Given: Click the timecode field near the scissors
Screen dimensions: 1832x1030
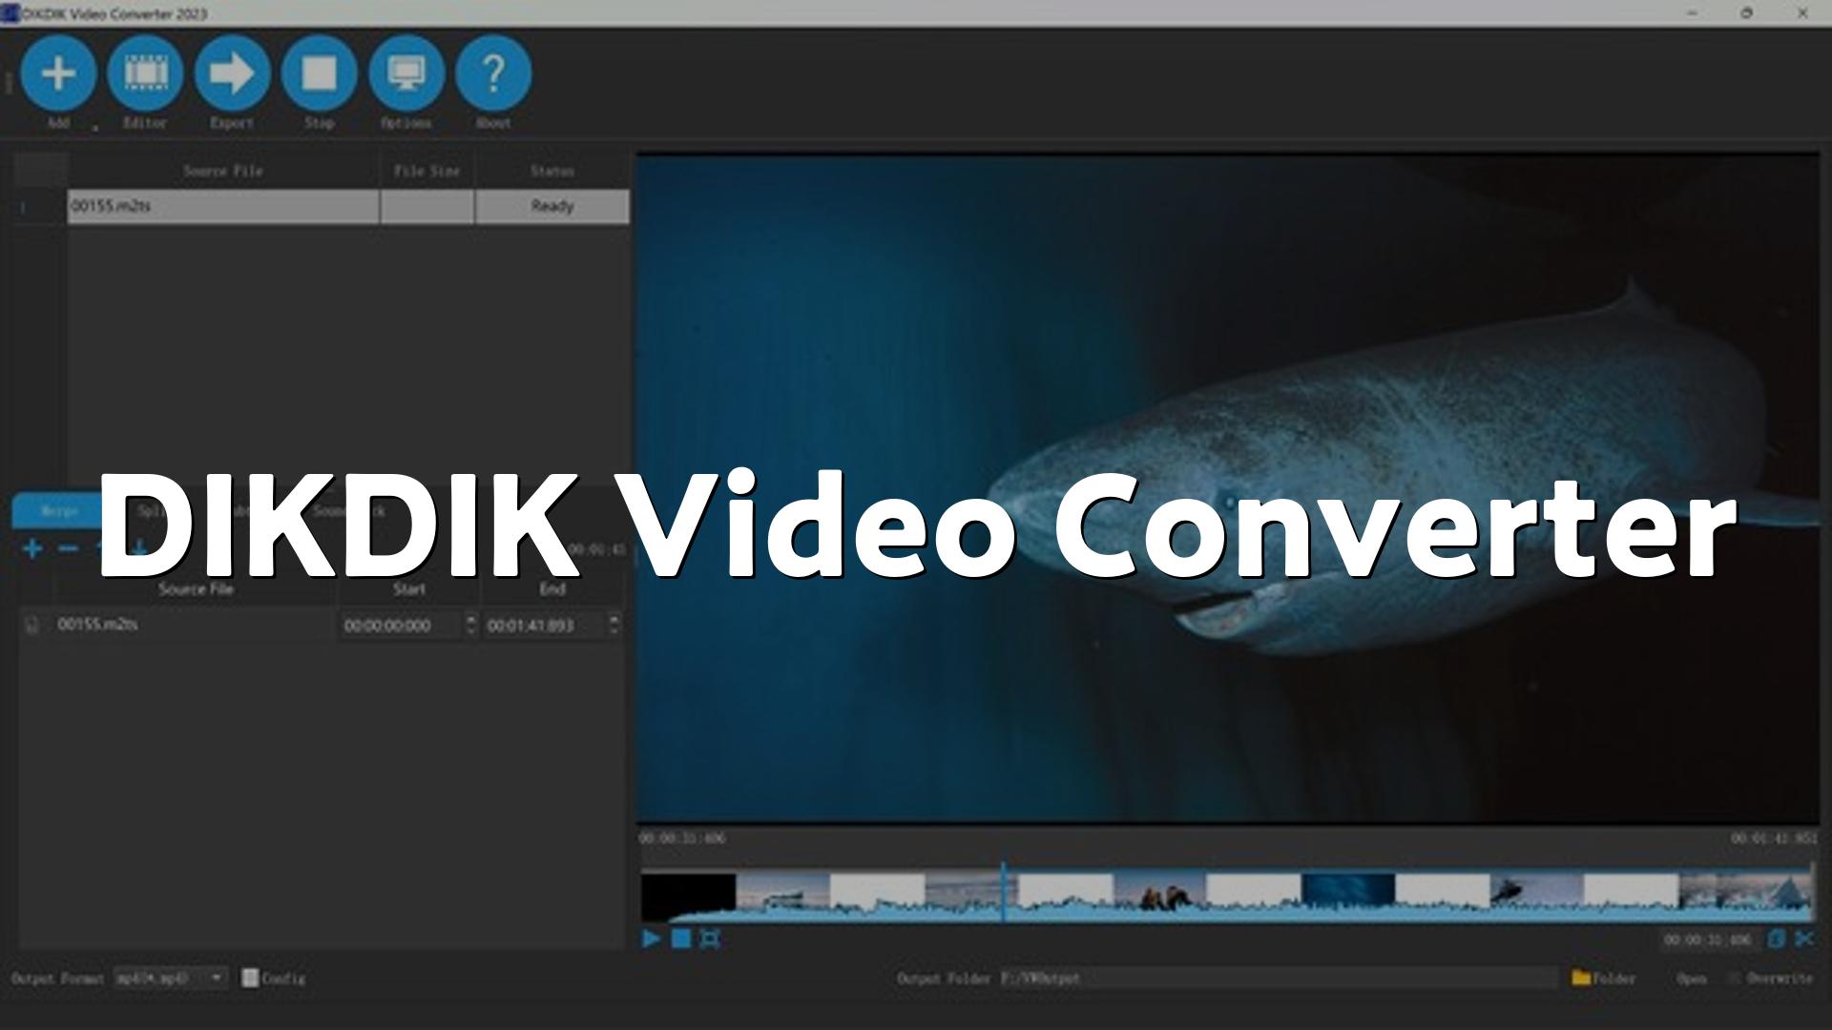Looking at the screenshot, I should (1708, 940).
